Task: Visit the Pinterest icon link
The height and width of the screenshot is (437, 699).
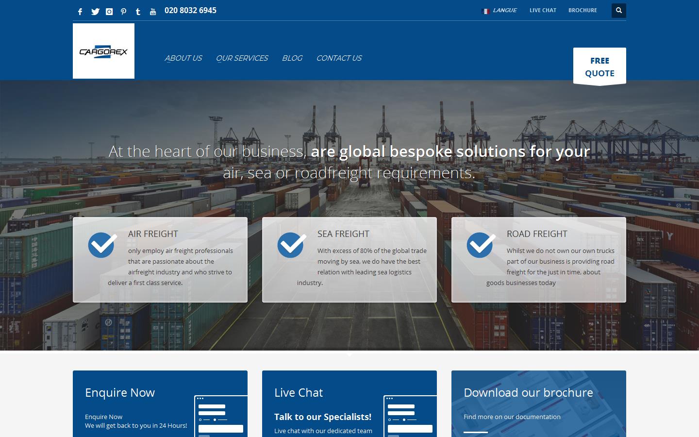Action: click(x=124, y=12)
